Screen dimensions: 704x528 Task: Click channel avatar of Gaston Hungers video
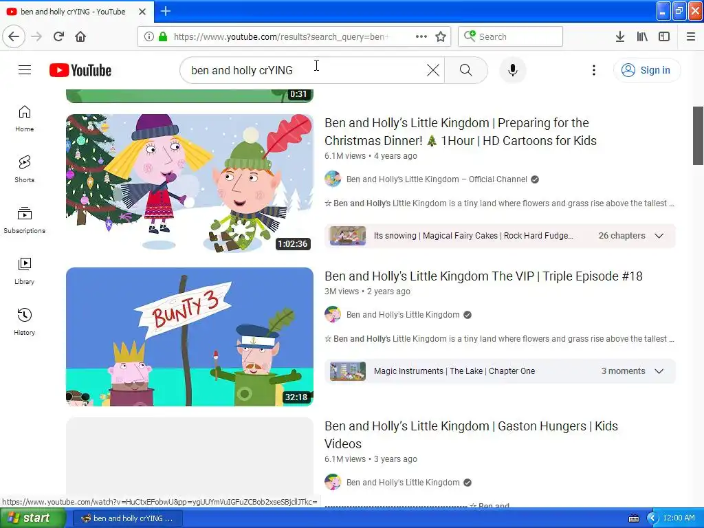tap(333, 482)
